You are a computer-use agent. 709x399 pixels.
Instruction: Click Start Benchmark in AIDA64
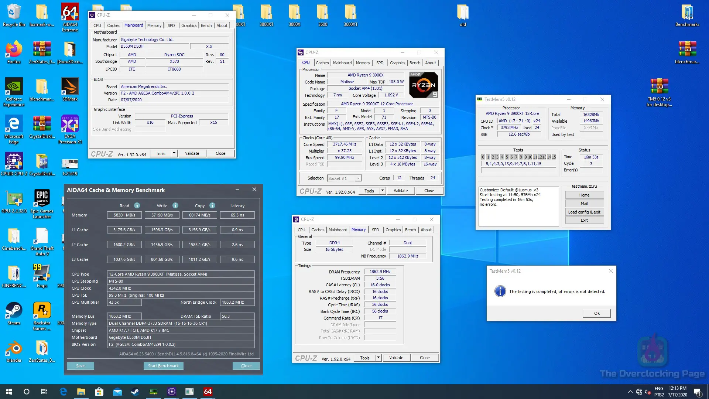pos(163,366)
